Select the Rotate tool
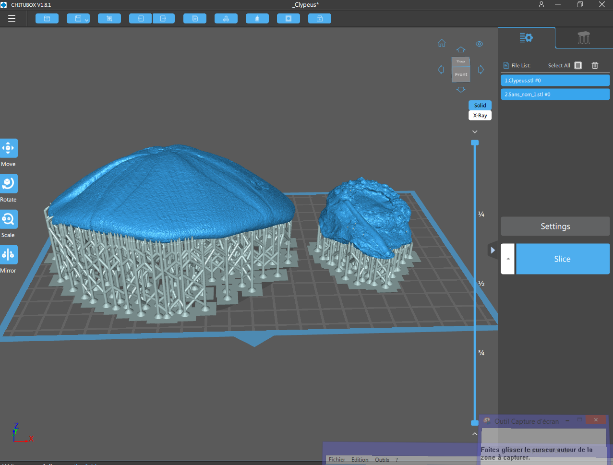The image size is (613, 465). (x=9, y=184)
